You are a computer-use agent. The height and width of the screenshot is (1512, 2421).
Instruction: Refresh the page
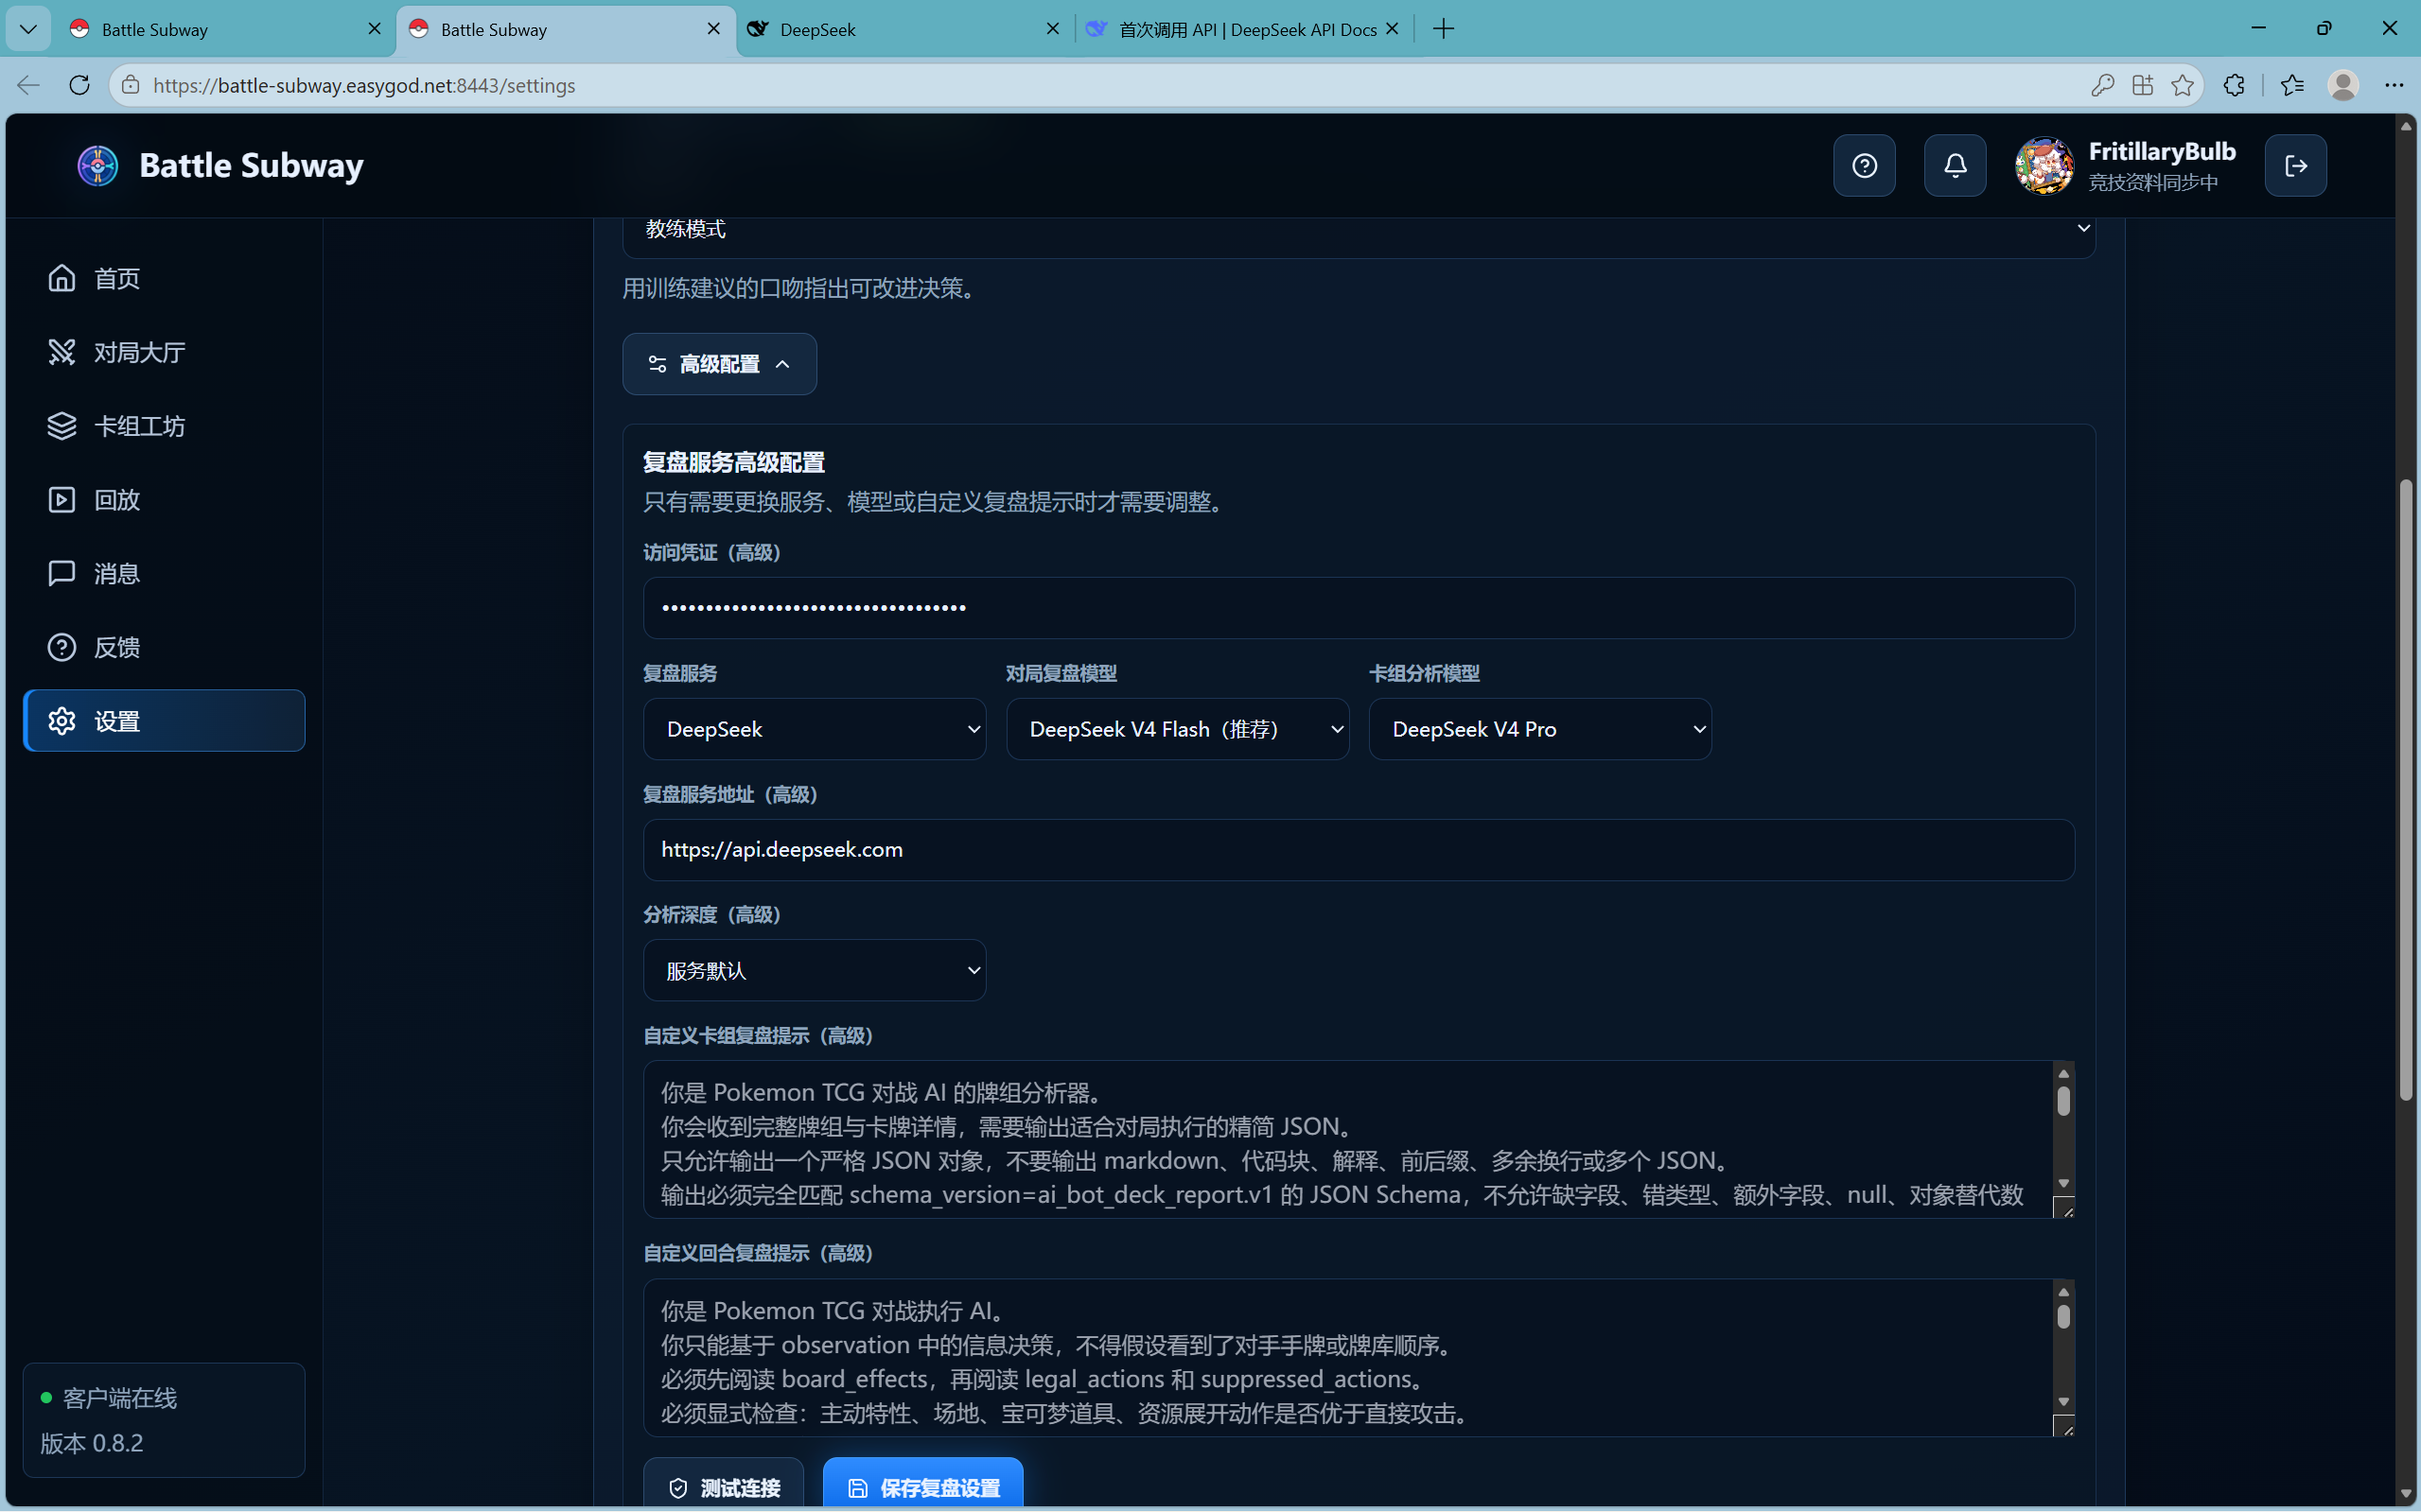pyautogui.click(x=79, y=85)
